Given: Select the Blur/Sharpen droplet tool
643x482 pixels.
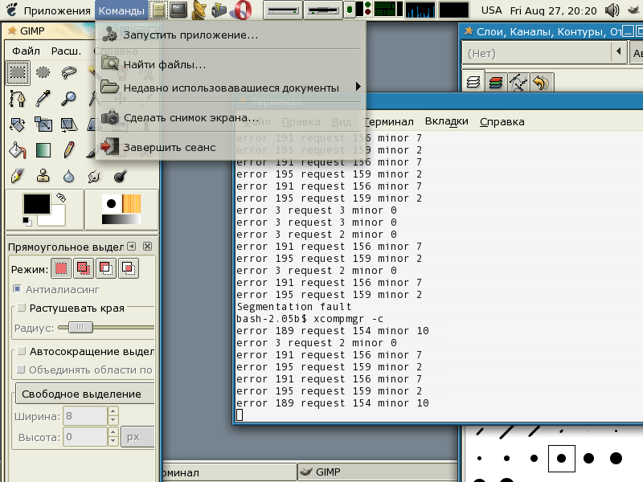Looking at the screenshot, I should [x=69, y=176].
